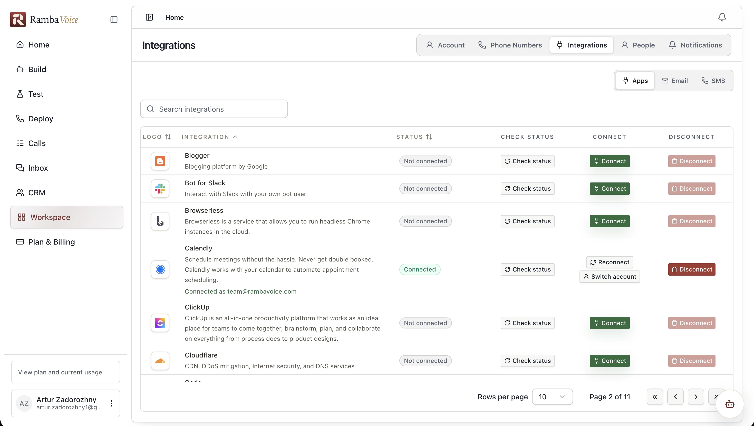Check status for Cloudflare

pos(527,361)
